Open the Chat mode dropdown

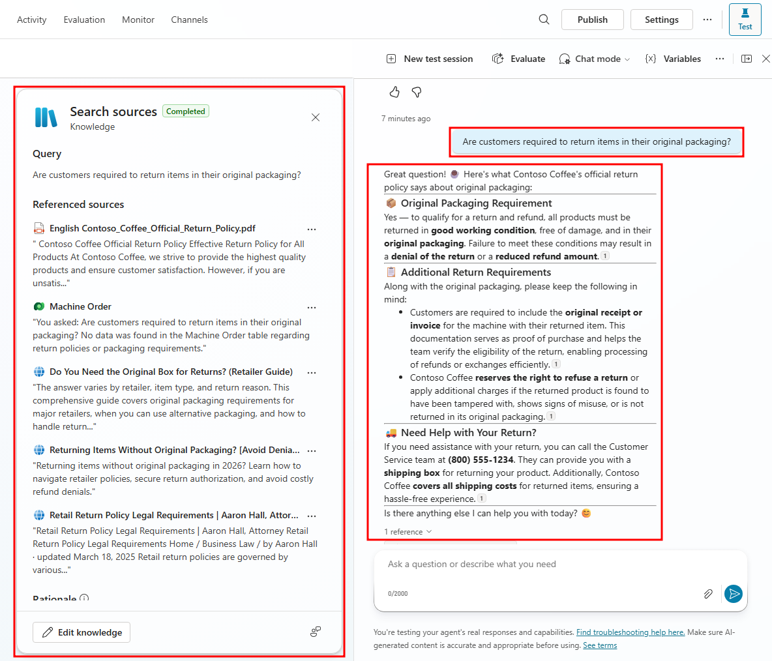tap(594, 59)
